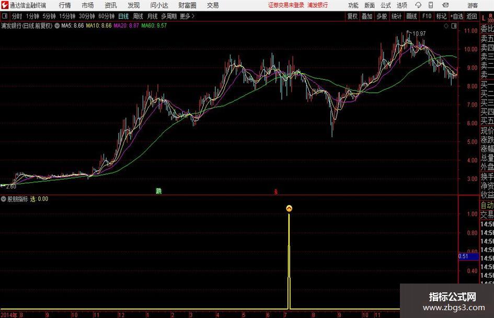Switch to 分时 period tab
The height and width of the screenshot is (318, 494).
[x=17, y=16]
